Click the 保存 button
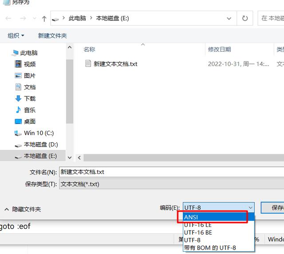The image size is (284, 254). coord(273,208)
